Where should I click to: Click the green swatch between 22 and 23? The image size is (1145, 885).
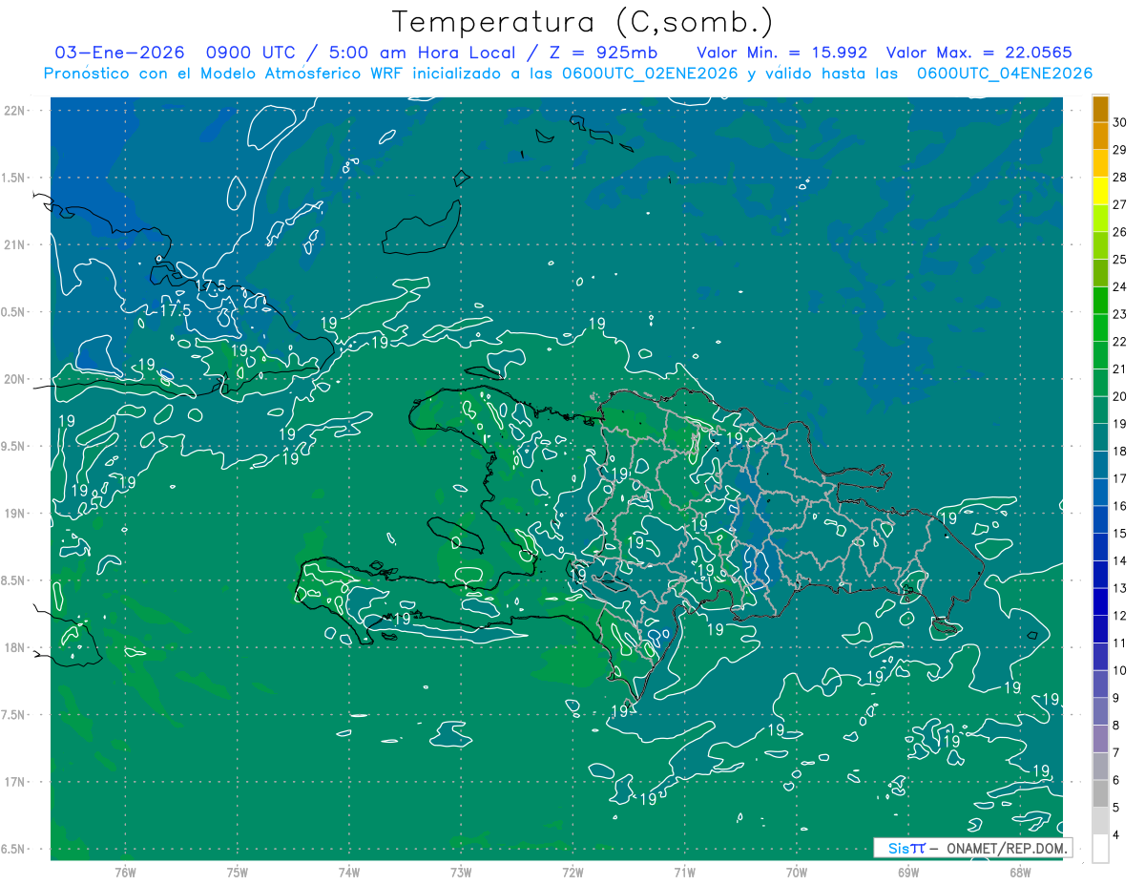tap(1100, 327)
